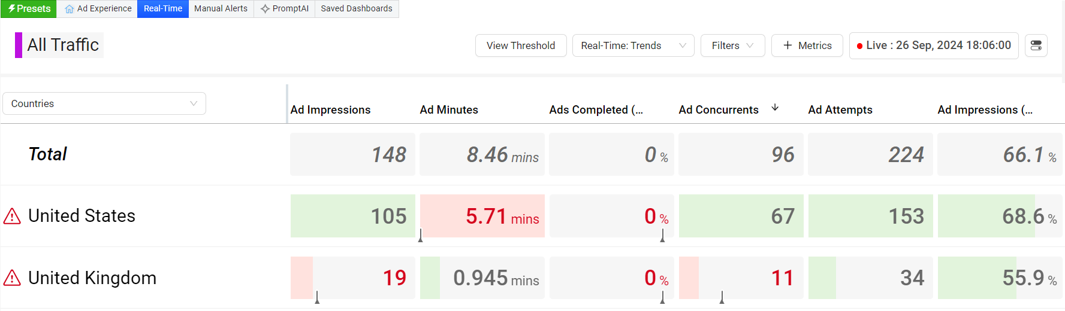1065x311 pixels.
Task: Click the Ad Experience home icon
Action: pos(70,9)
